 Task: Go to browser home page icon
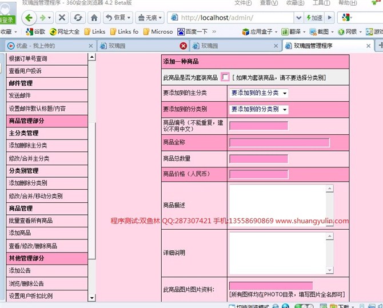click(x=94, y=18)
